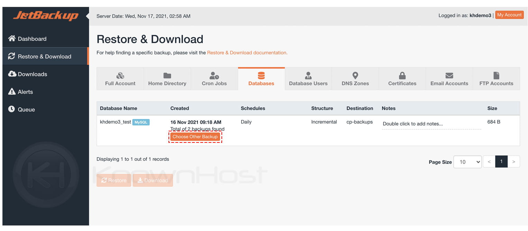This screenshot has height=231, width=528.
Task: Go to the next page arrow
Action: [x=513, y=161]
